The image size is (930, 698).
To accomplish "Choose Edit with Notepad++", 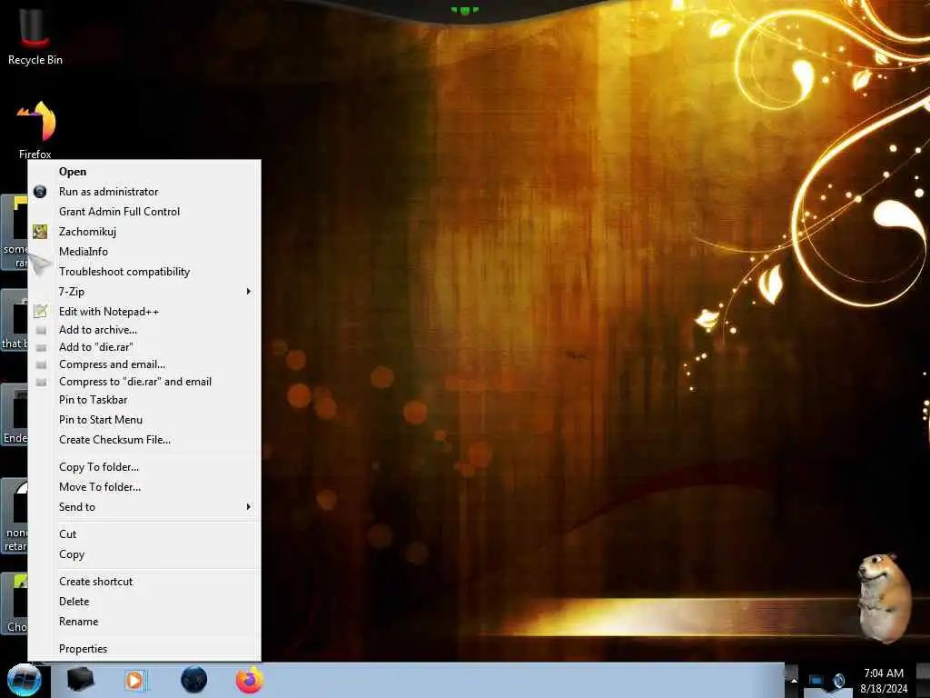I will (144, 312).
